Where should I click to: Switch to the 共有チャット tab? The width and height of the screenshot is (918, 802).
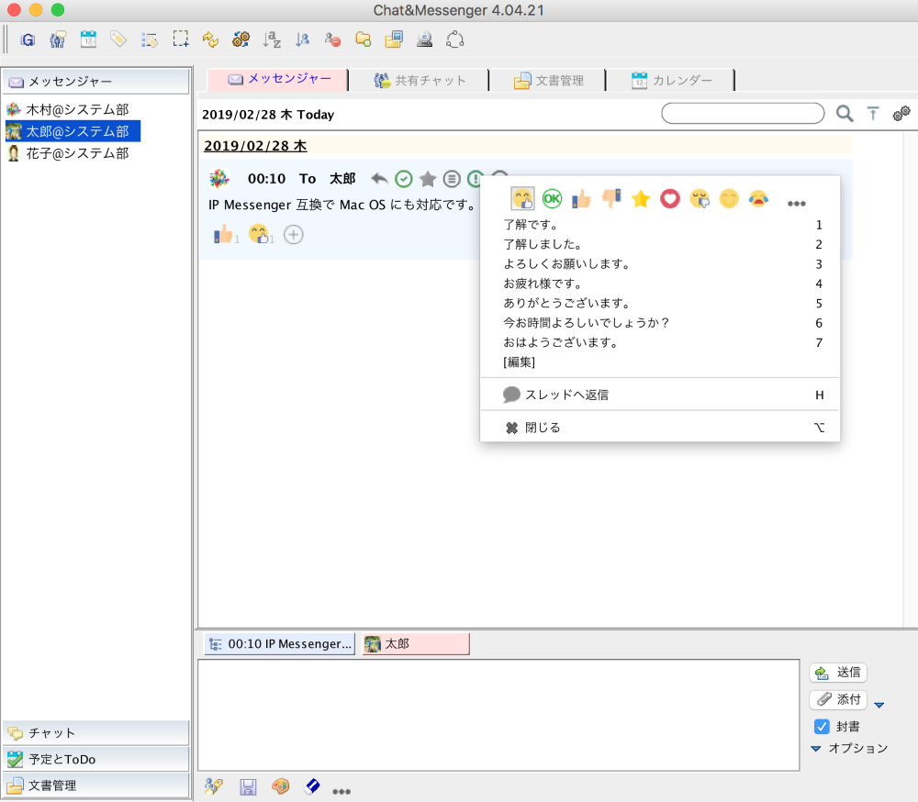pyautogui.click(x=420, y=80)
